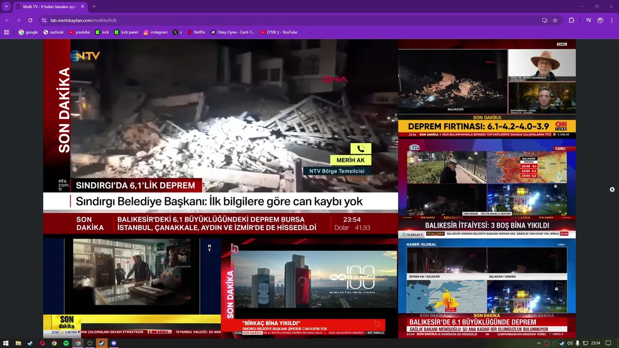Open the highlighted Steam taskbar window
Viewport: 619px width, 348px height.
[x=102, y=343]
